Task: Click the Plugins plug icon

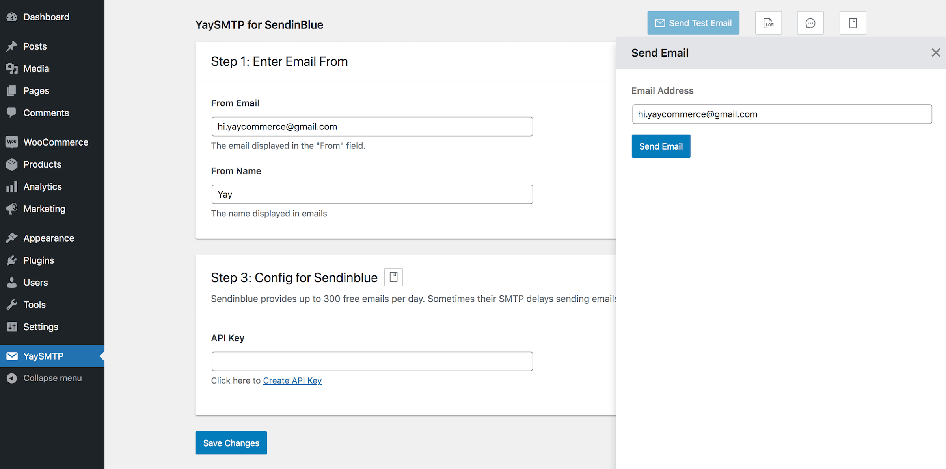Action: coord(12,260)
